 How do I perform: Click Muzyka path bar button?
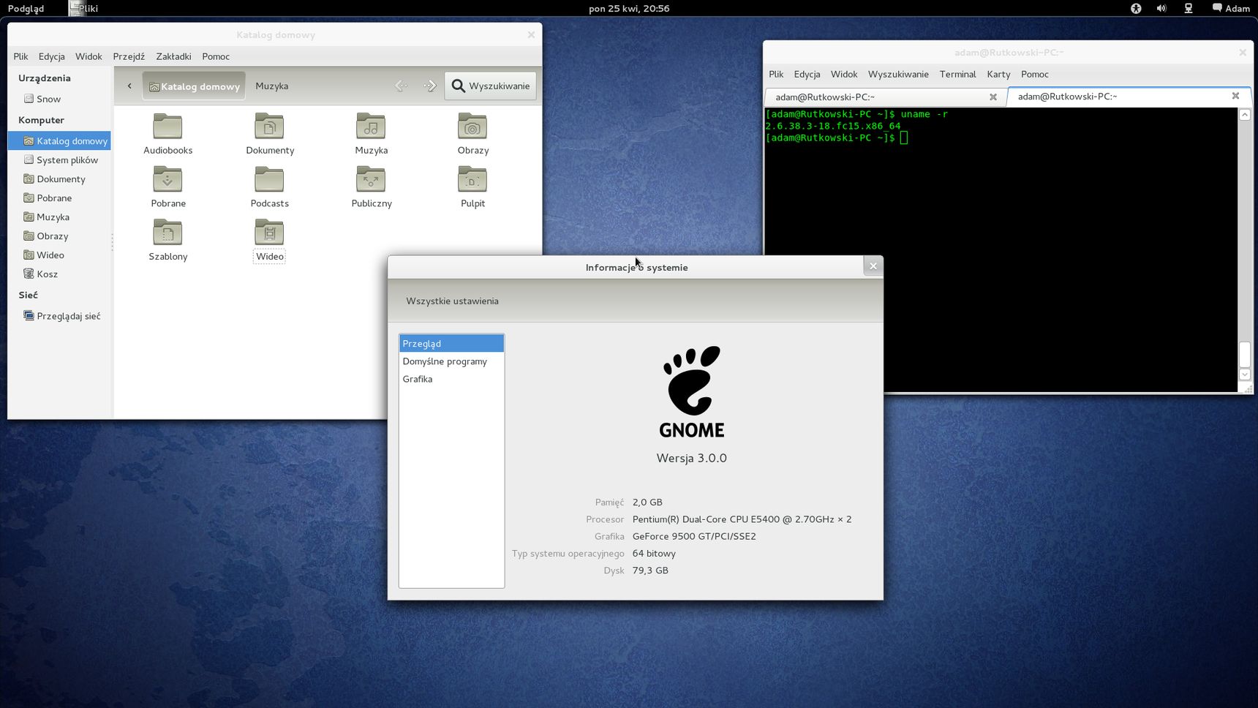(271, 86)
